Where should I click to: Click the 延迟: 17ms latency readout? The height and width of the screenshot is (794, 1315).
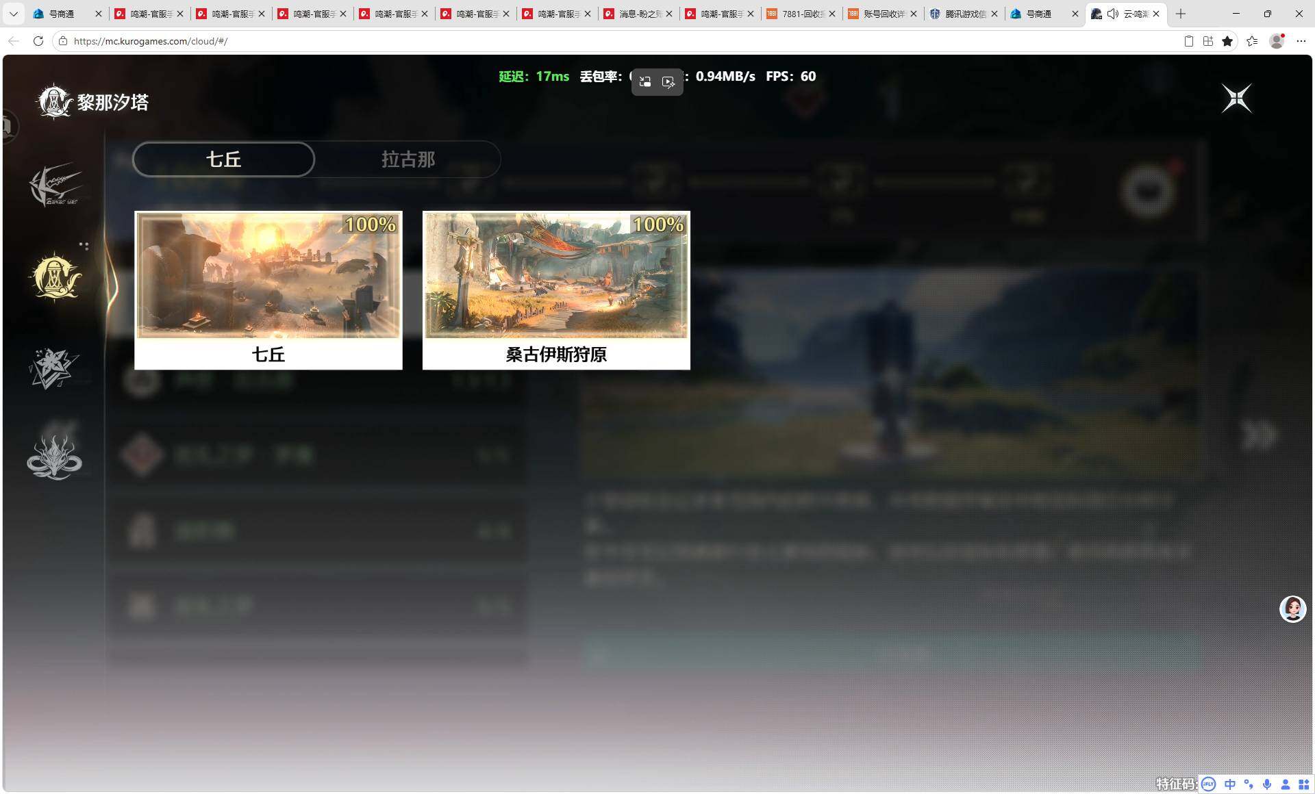pos(534,76)
